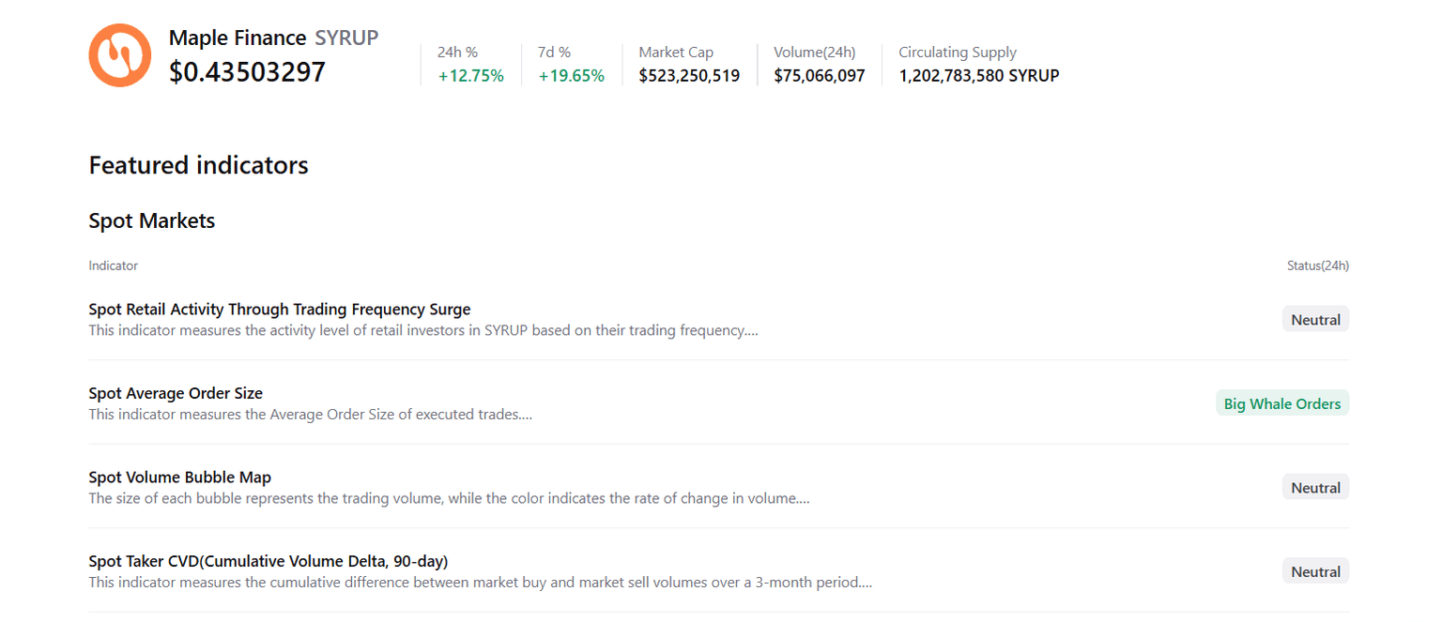
Task: Open the Spot Taker CVD 90-day indicator
Action: pyautogui.click(x=268, y=561)
